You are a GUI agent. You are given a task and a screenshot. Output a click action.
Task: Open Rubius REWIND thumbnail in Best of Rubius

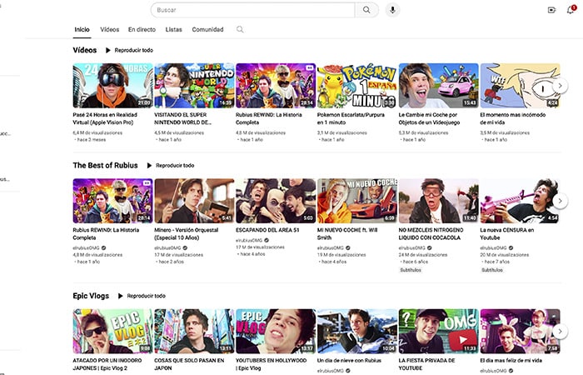pos(112,201)
